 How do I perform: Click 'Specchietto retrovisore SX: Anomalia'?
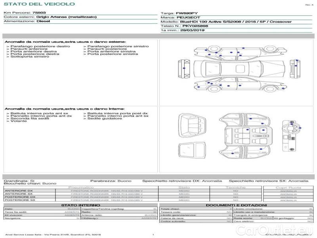click(x=269, y=181)
